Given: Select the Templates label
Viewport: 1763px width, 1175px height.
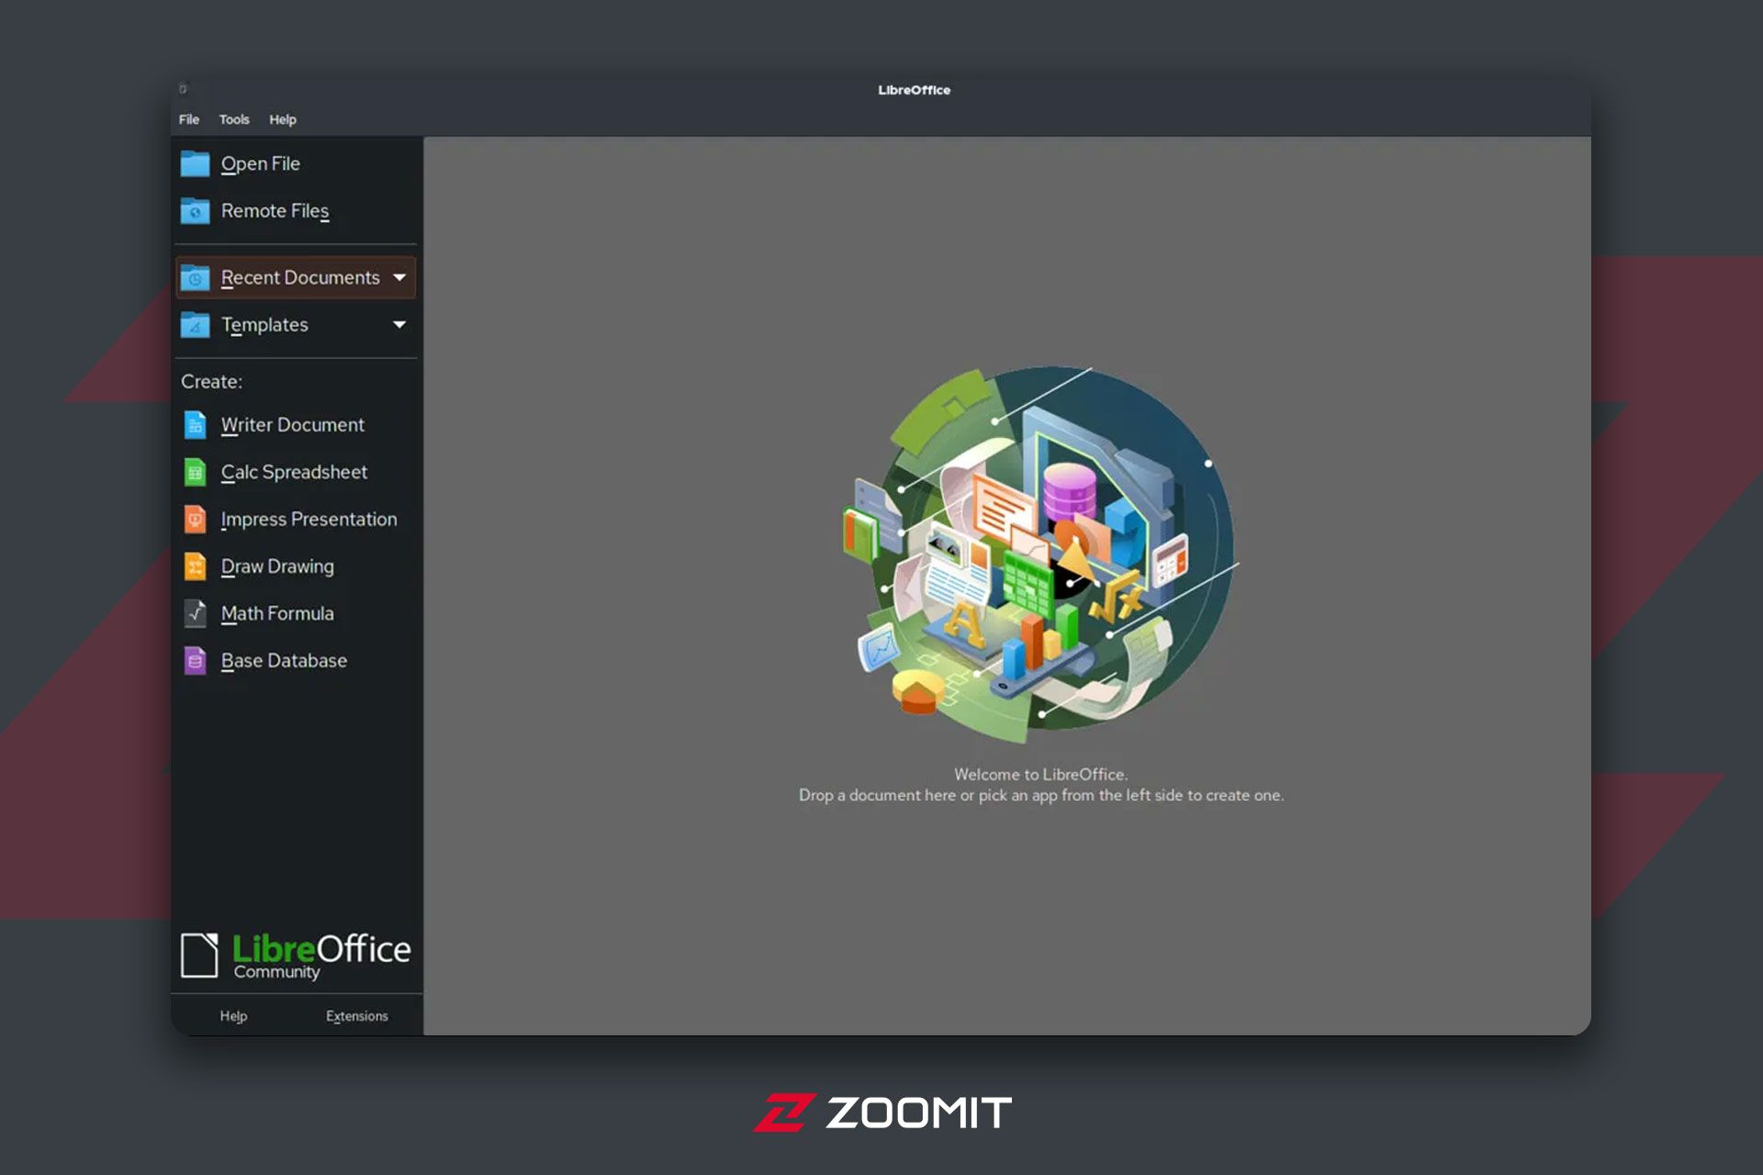Looking at the screenshot, I should 264,325.
